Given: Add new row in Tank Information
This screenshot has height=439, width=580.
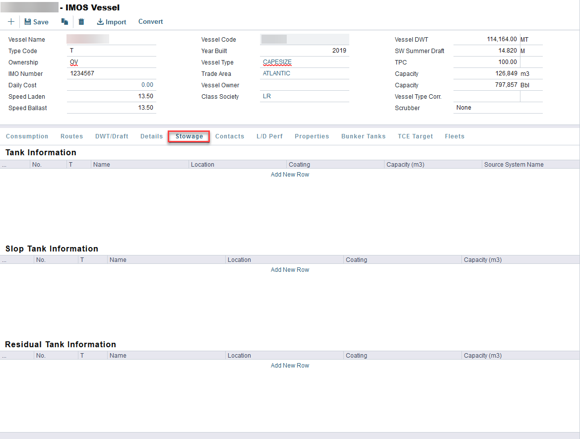Looking at the screenshot, I should click(290, 175).
